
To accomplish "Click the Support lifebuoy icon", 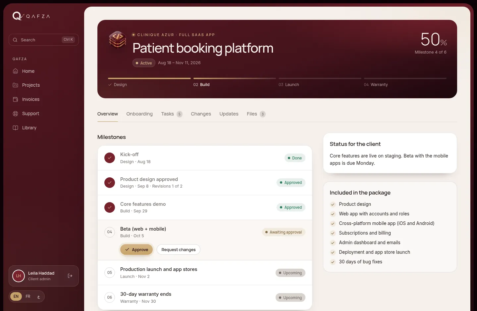I will point(15,113).
